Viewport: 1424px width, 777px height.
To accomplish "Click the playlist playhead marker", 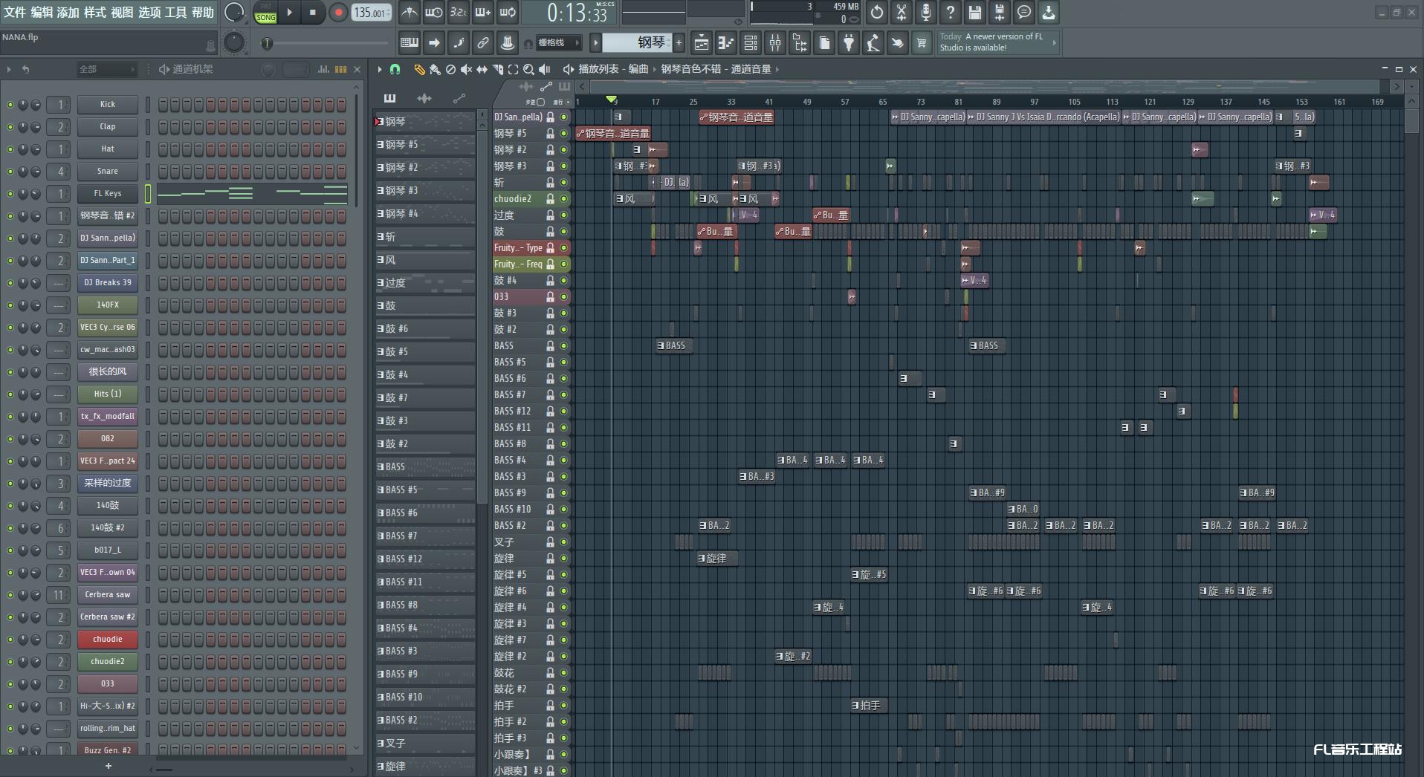I will pyautogui.click(x=611, y=100).
